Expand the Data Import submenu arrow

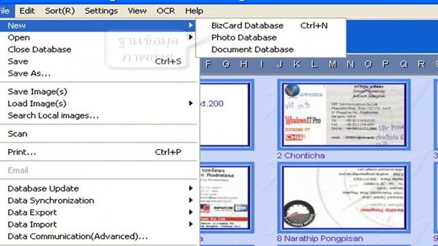coord(191,224)
